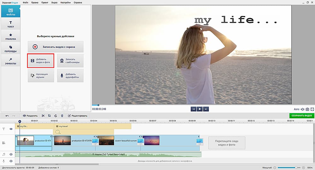This screenshot has width=315, height=170.
Task: Click the Масштаб zoom slider handle
Action: [296, 167]
